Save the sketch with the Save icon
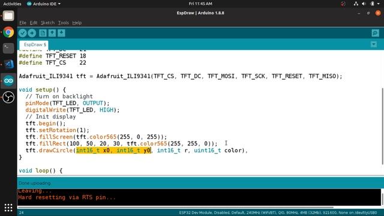 tap(61, 33)
